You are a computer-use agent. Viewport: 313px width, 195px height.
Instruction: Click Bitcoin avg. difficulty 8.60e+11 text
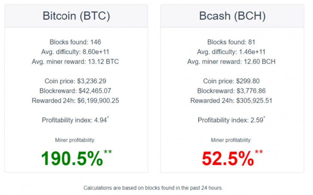[x=76, y=52]
